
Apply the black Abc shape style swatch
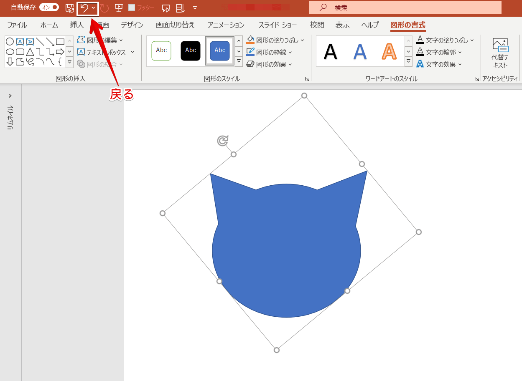[191, 50]
